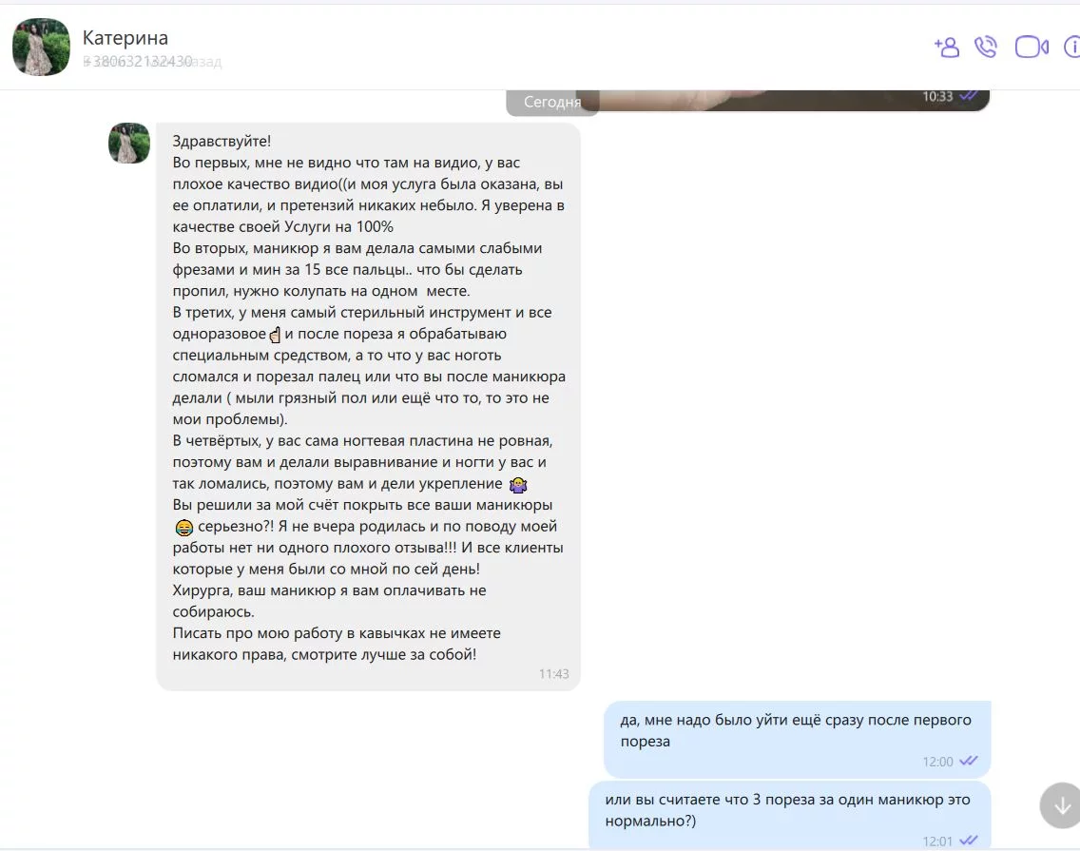Select the Сегодня date label
This screenshot has width=1080, height=851.
[552, 102]
